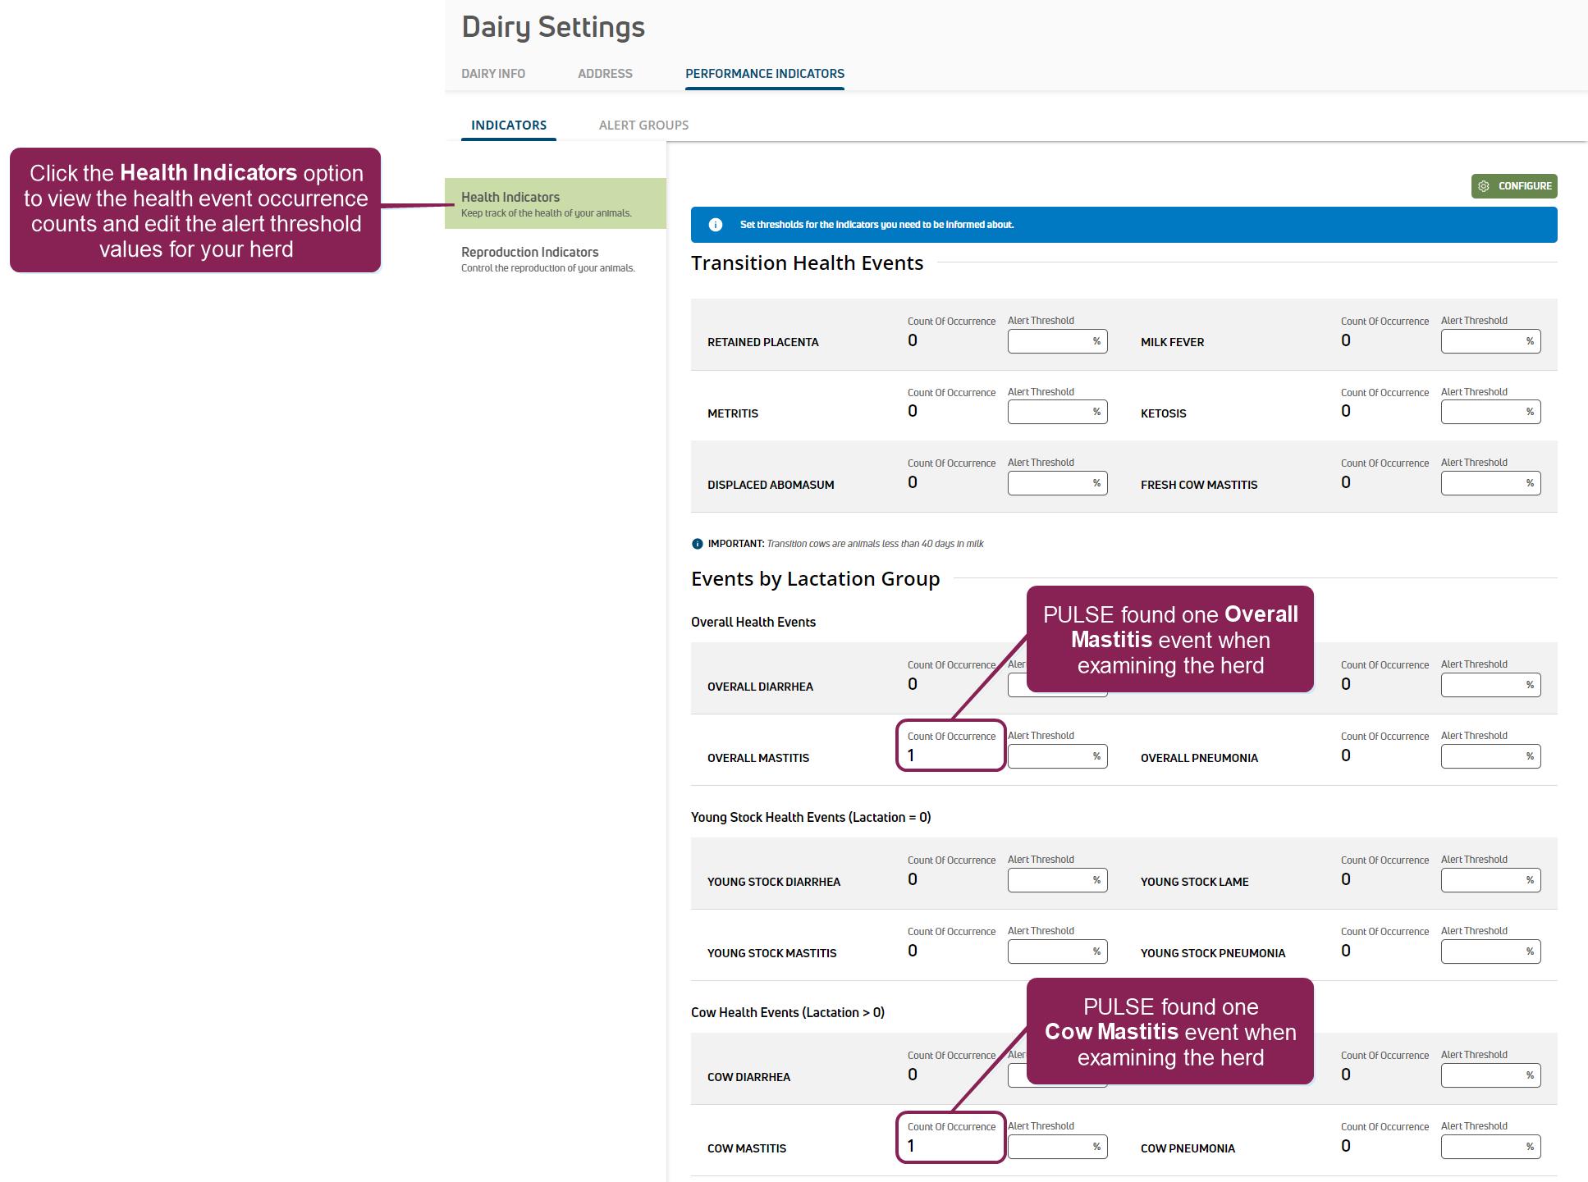Viewport: 1588px width, 1182px height.
Task: Edit Overall Mastitis alert threshold
Action: tap(1049, 756)
